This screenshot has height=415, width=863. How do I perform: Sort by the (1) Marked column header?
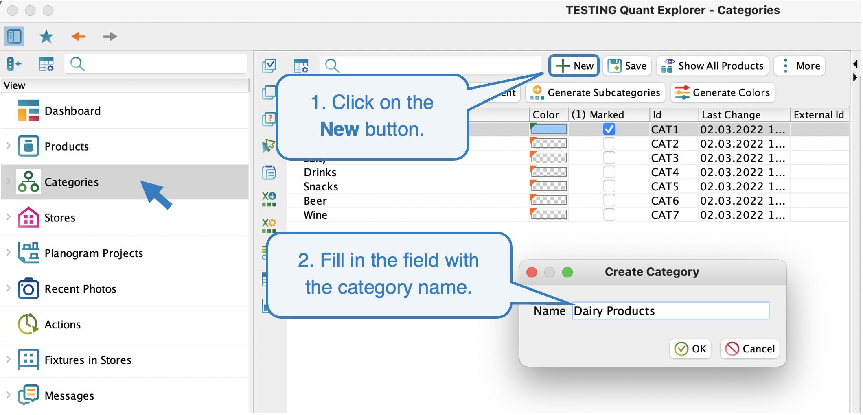(609, 115)
